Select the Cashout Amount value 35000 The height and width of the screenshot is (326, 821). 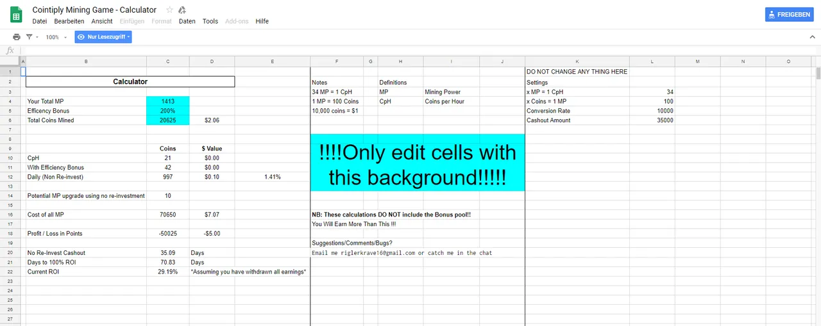[652, 120]
